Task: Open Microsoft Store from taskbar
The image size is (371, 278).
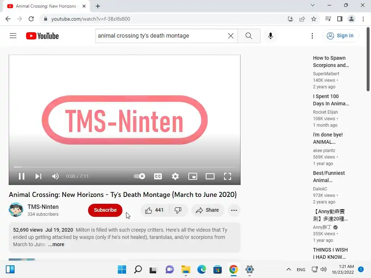Action: pyautogui.click(x=217, y=269)
